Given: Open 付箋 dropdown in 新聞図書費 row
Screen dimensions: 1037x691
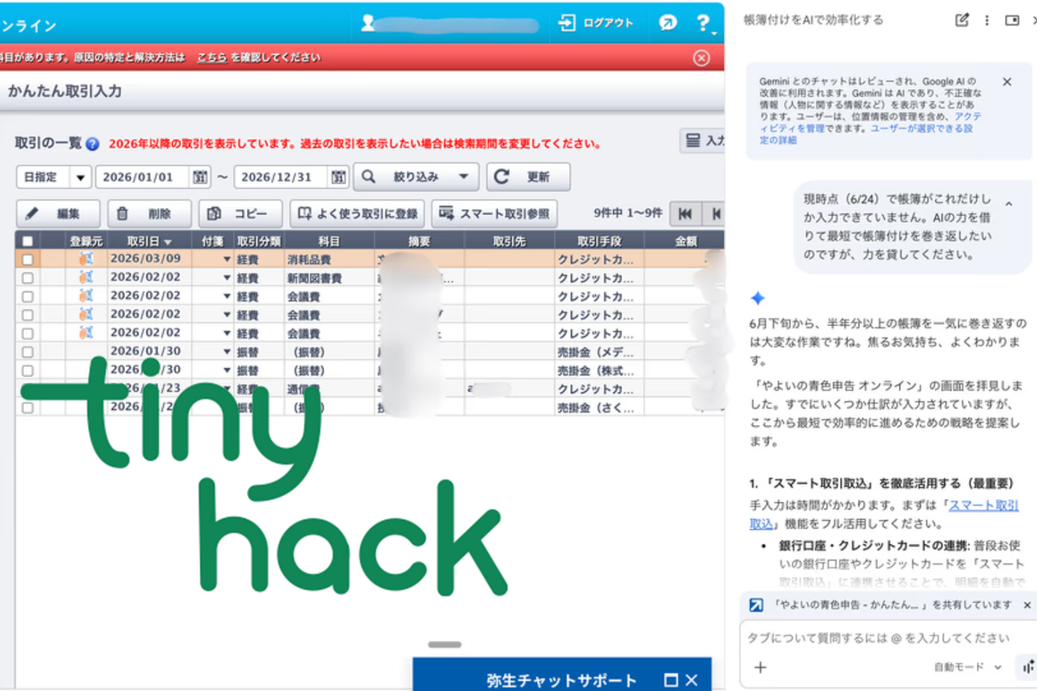Looking at the screenshot, I should (226, 277).
